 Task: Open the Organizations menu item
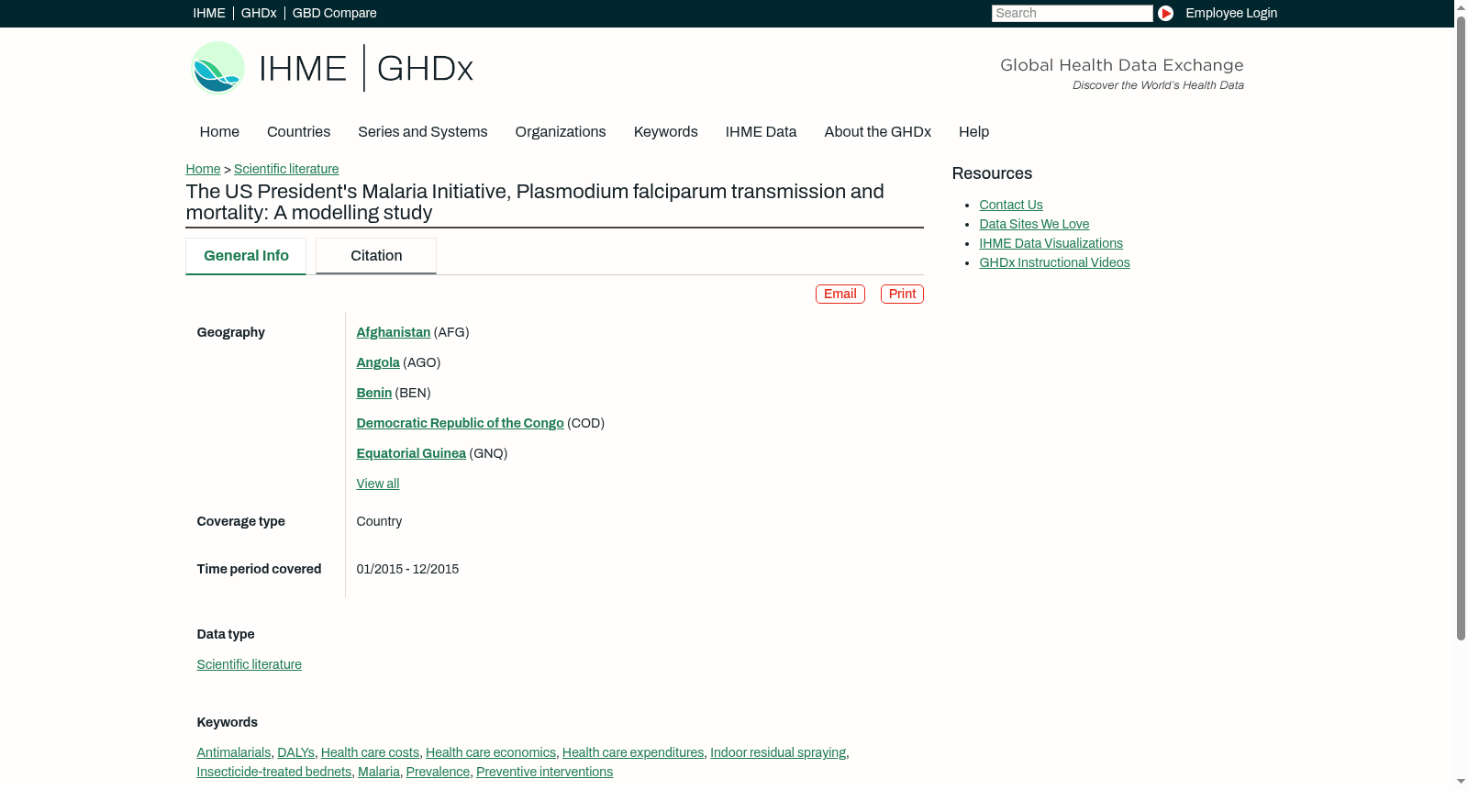(x=561, y=131)
